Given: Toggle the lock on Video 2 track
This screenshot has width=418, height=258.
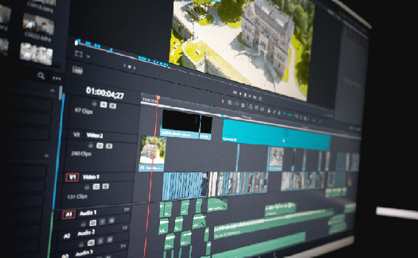Looking at the screenshot, I should [x=91, y=145].
